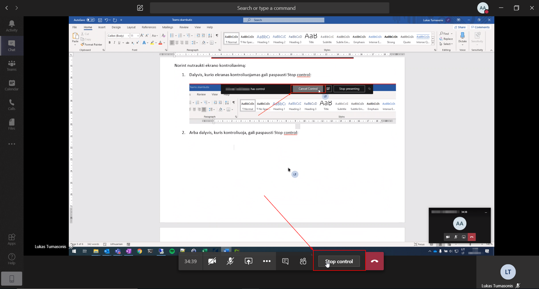The width and height of the screenshot is (539, 289).
Task: Toggle camera on in meeting controls
Action: click(212, 261)
